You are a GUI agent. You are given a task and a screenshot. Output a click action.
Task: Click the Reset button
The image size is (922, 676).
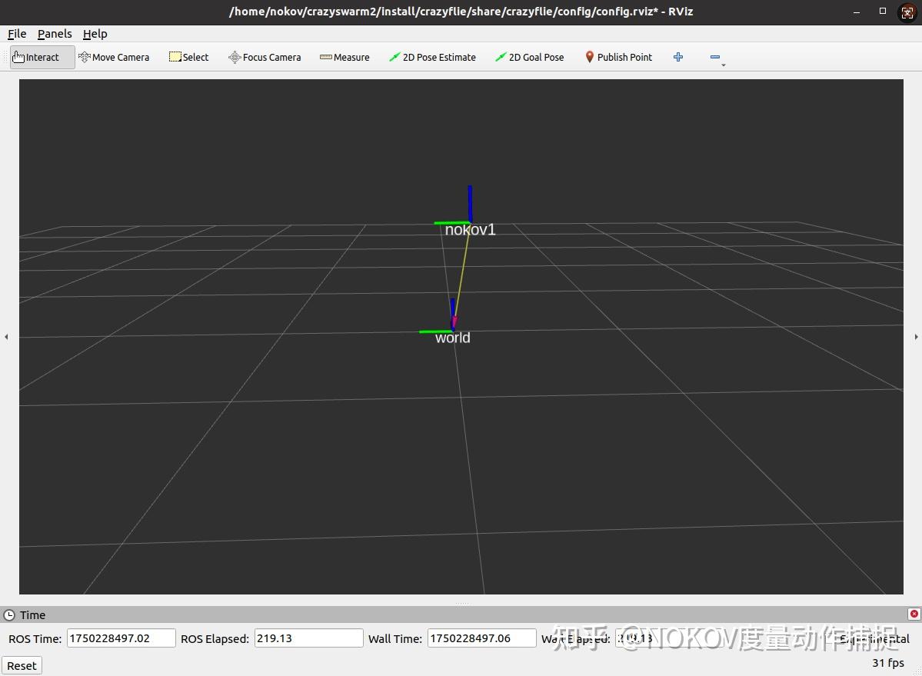click(x=22, y=665)
